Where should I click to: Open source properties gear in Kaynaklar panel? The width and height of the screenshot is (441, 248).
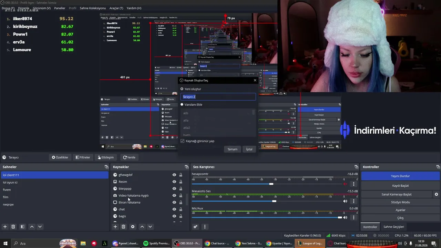pos(133,227)
